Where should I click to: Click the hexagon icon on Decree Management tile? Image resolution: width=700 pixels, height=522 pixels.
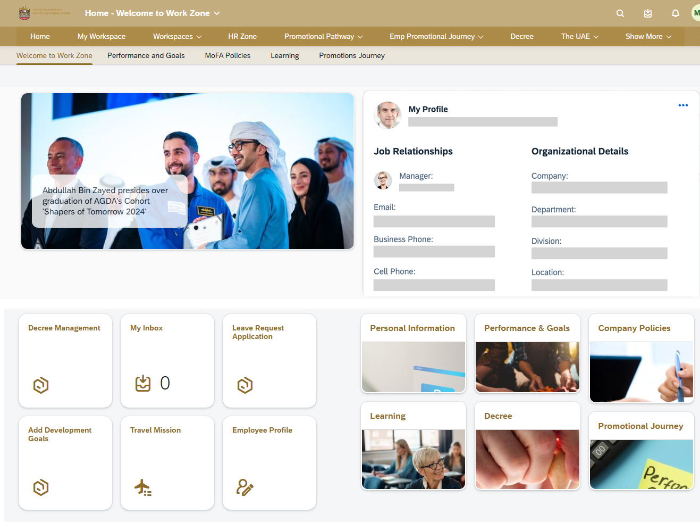[x=41, y=385]
